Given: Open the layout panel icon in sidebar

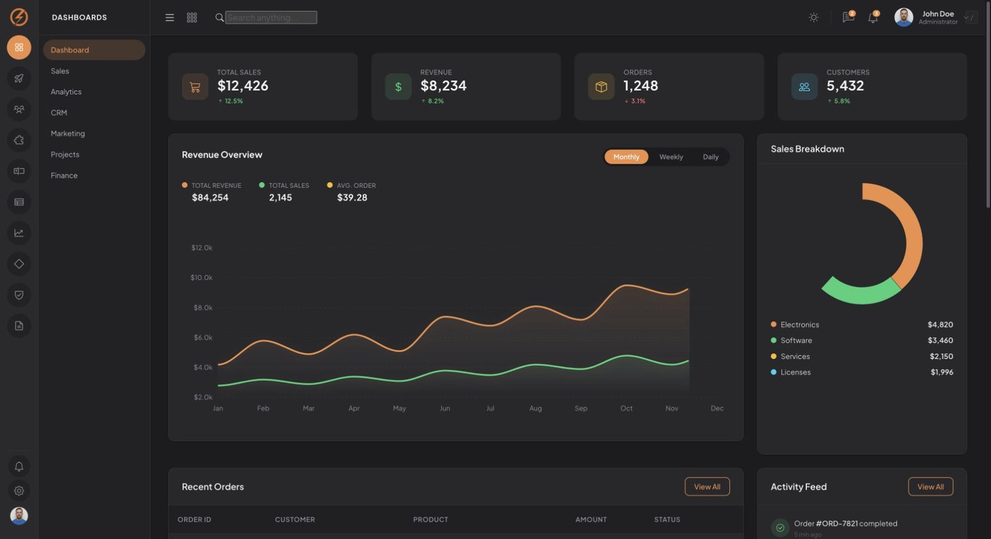Looking at the screenshot, I should 19,171.
